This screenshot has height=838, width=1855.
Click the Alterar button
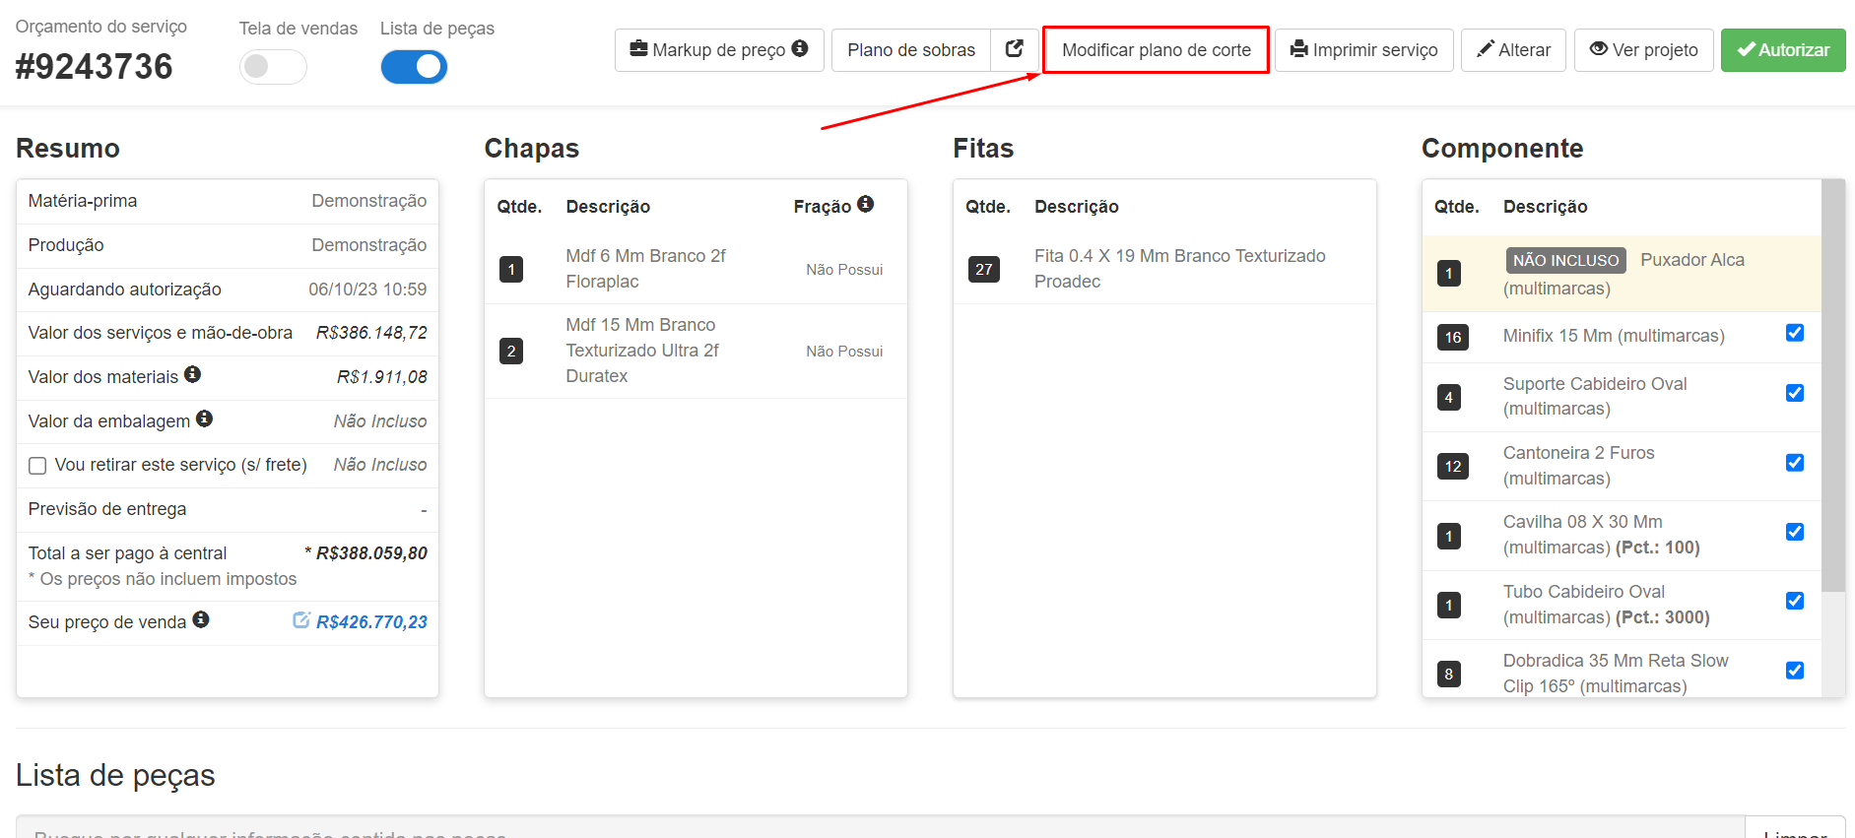click(x=1513, y=50)
